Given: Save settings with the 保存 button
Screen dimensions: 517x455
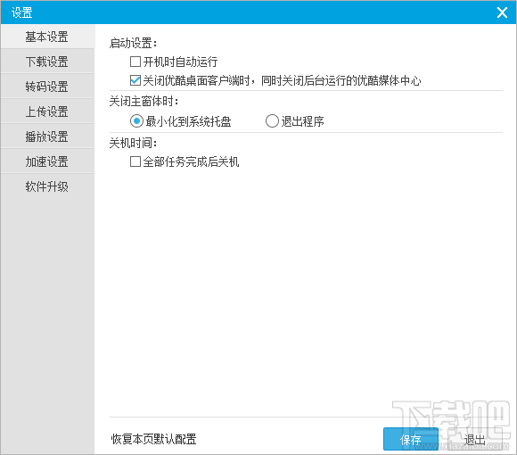Looking at the screenshot, I should [411, 439].
